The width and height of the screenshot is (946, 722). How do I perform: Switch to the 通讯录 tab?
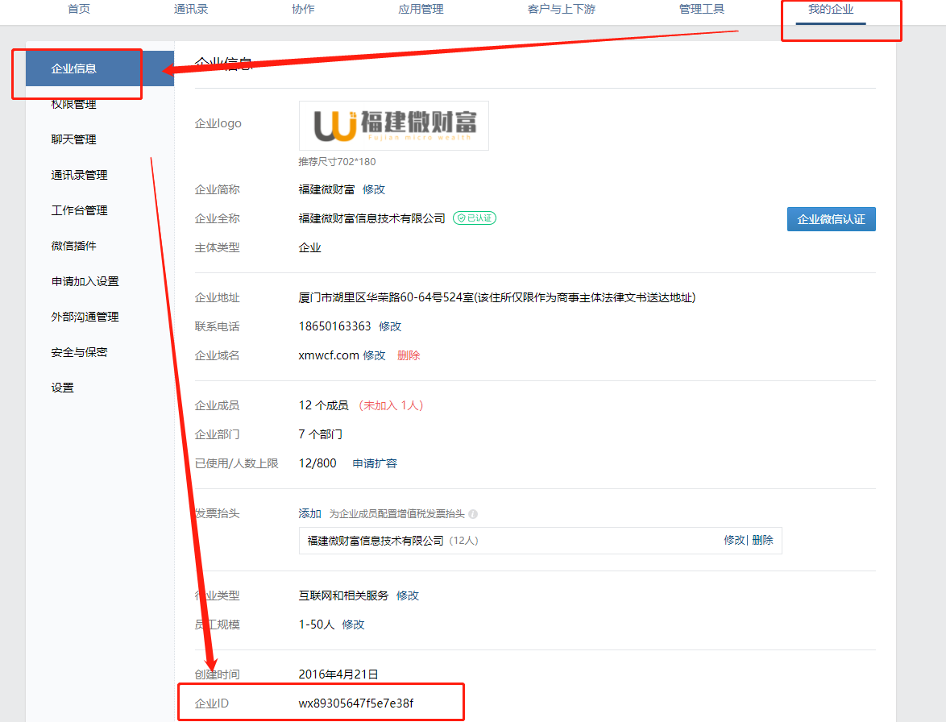click(191, 9)
